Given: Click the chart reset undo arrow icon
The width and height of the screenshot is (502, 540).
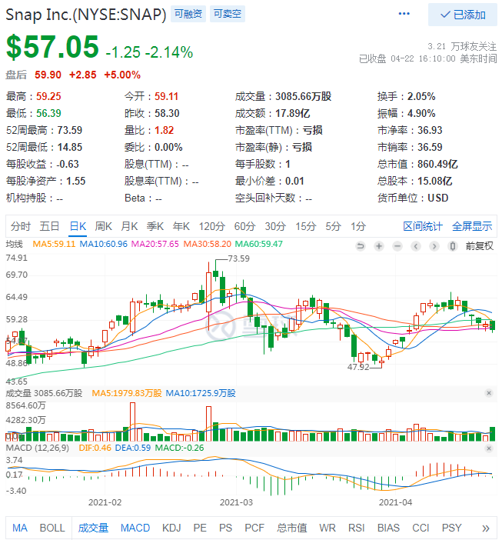Looking at the screenshot, I should pos(361,246).
